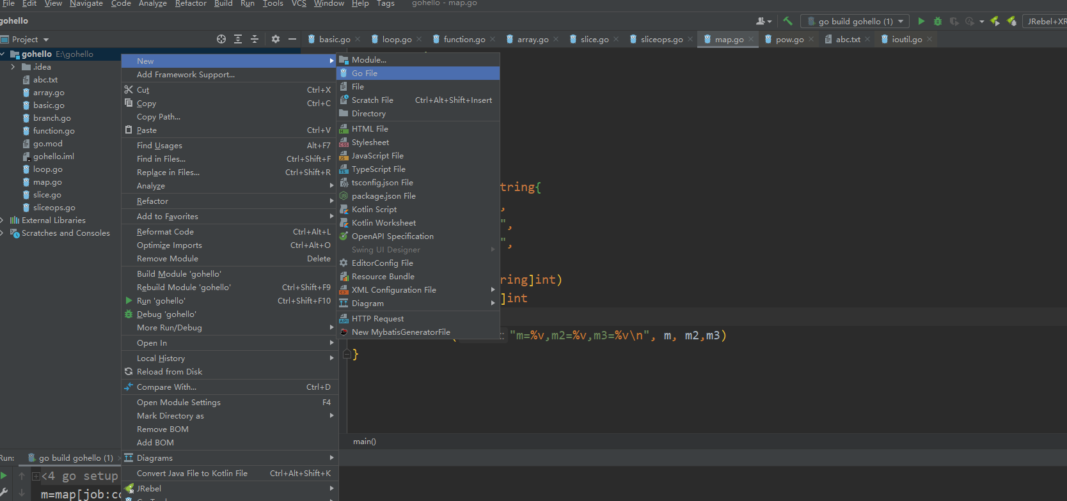Expand the .idea folder in tree

[x=13, y=67]
